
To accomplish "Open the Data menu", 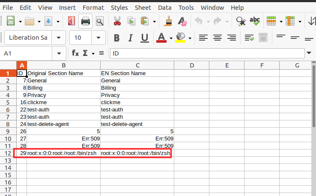I will pyautogui.click(x=165, y=8).
